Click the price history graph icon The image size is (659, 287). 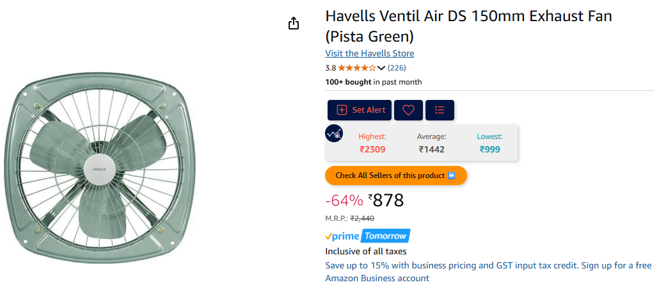pyautogui.click(x=334, y=134)
